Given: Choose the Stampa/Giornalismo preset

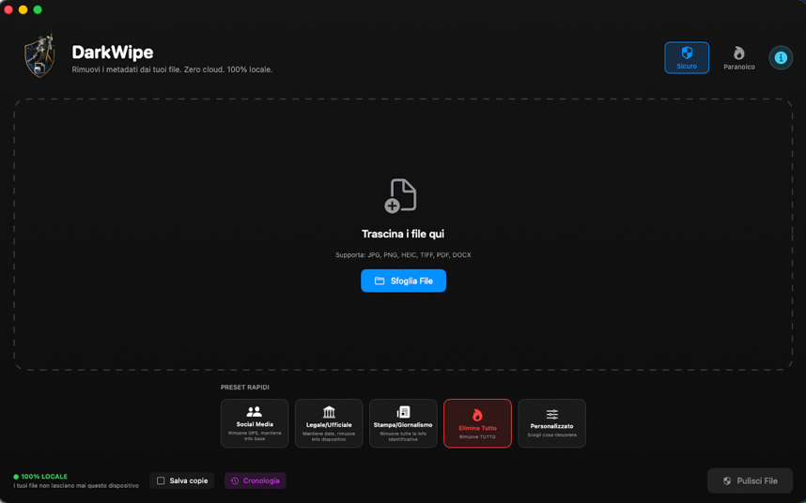Looking at the screenshot, I should (x=403, y=423).
